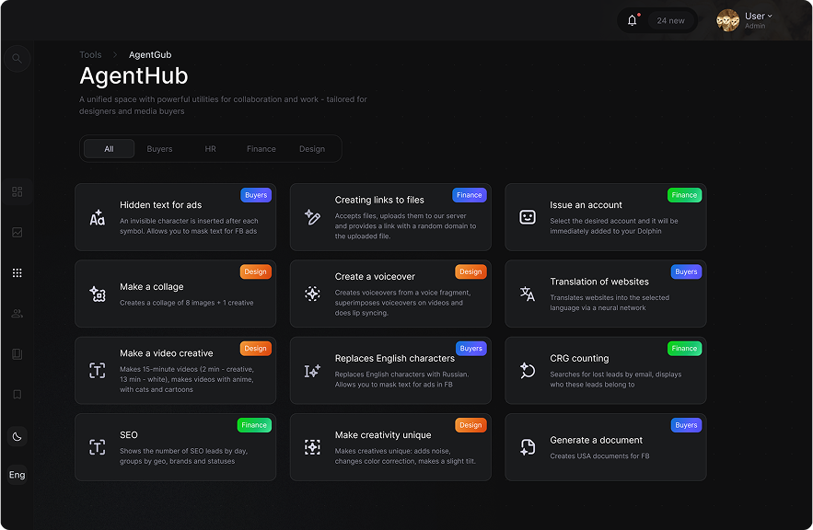Click the user profile avatar
The width and height of the screenshot is (813, 530).
pyautogui.click(x=726, y=19)
